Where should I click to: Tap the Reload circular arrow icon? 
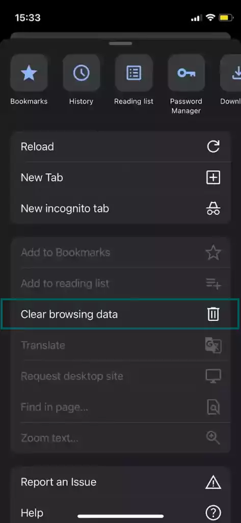(213, 147)
